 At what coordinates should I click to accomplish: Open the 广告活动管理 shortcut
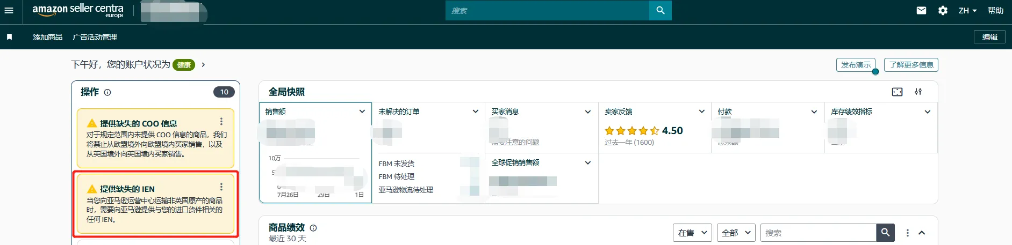[x=95, y=37]
